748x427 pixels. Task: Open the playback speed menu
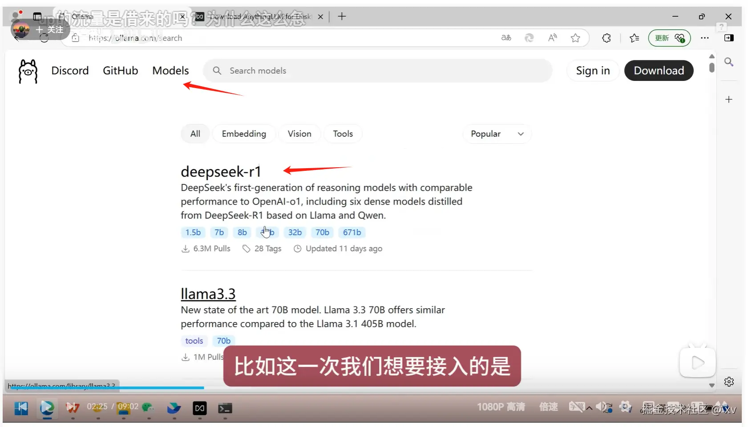pos(548,407)
